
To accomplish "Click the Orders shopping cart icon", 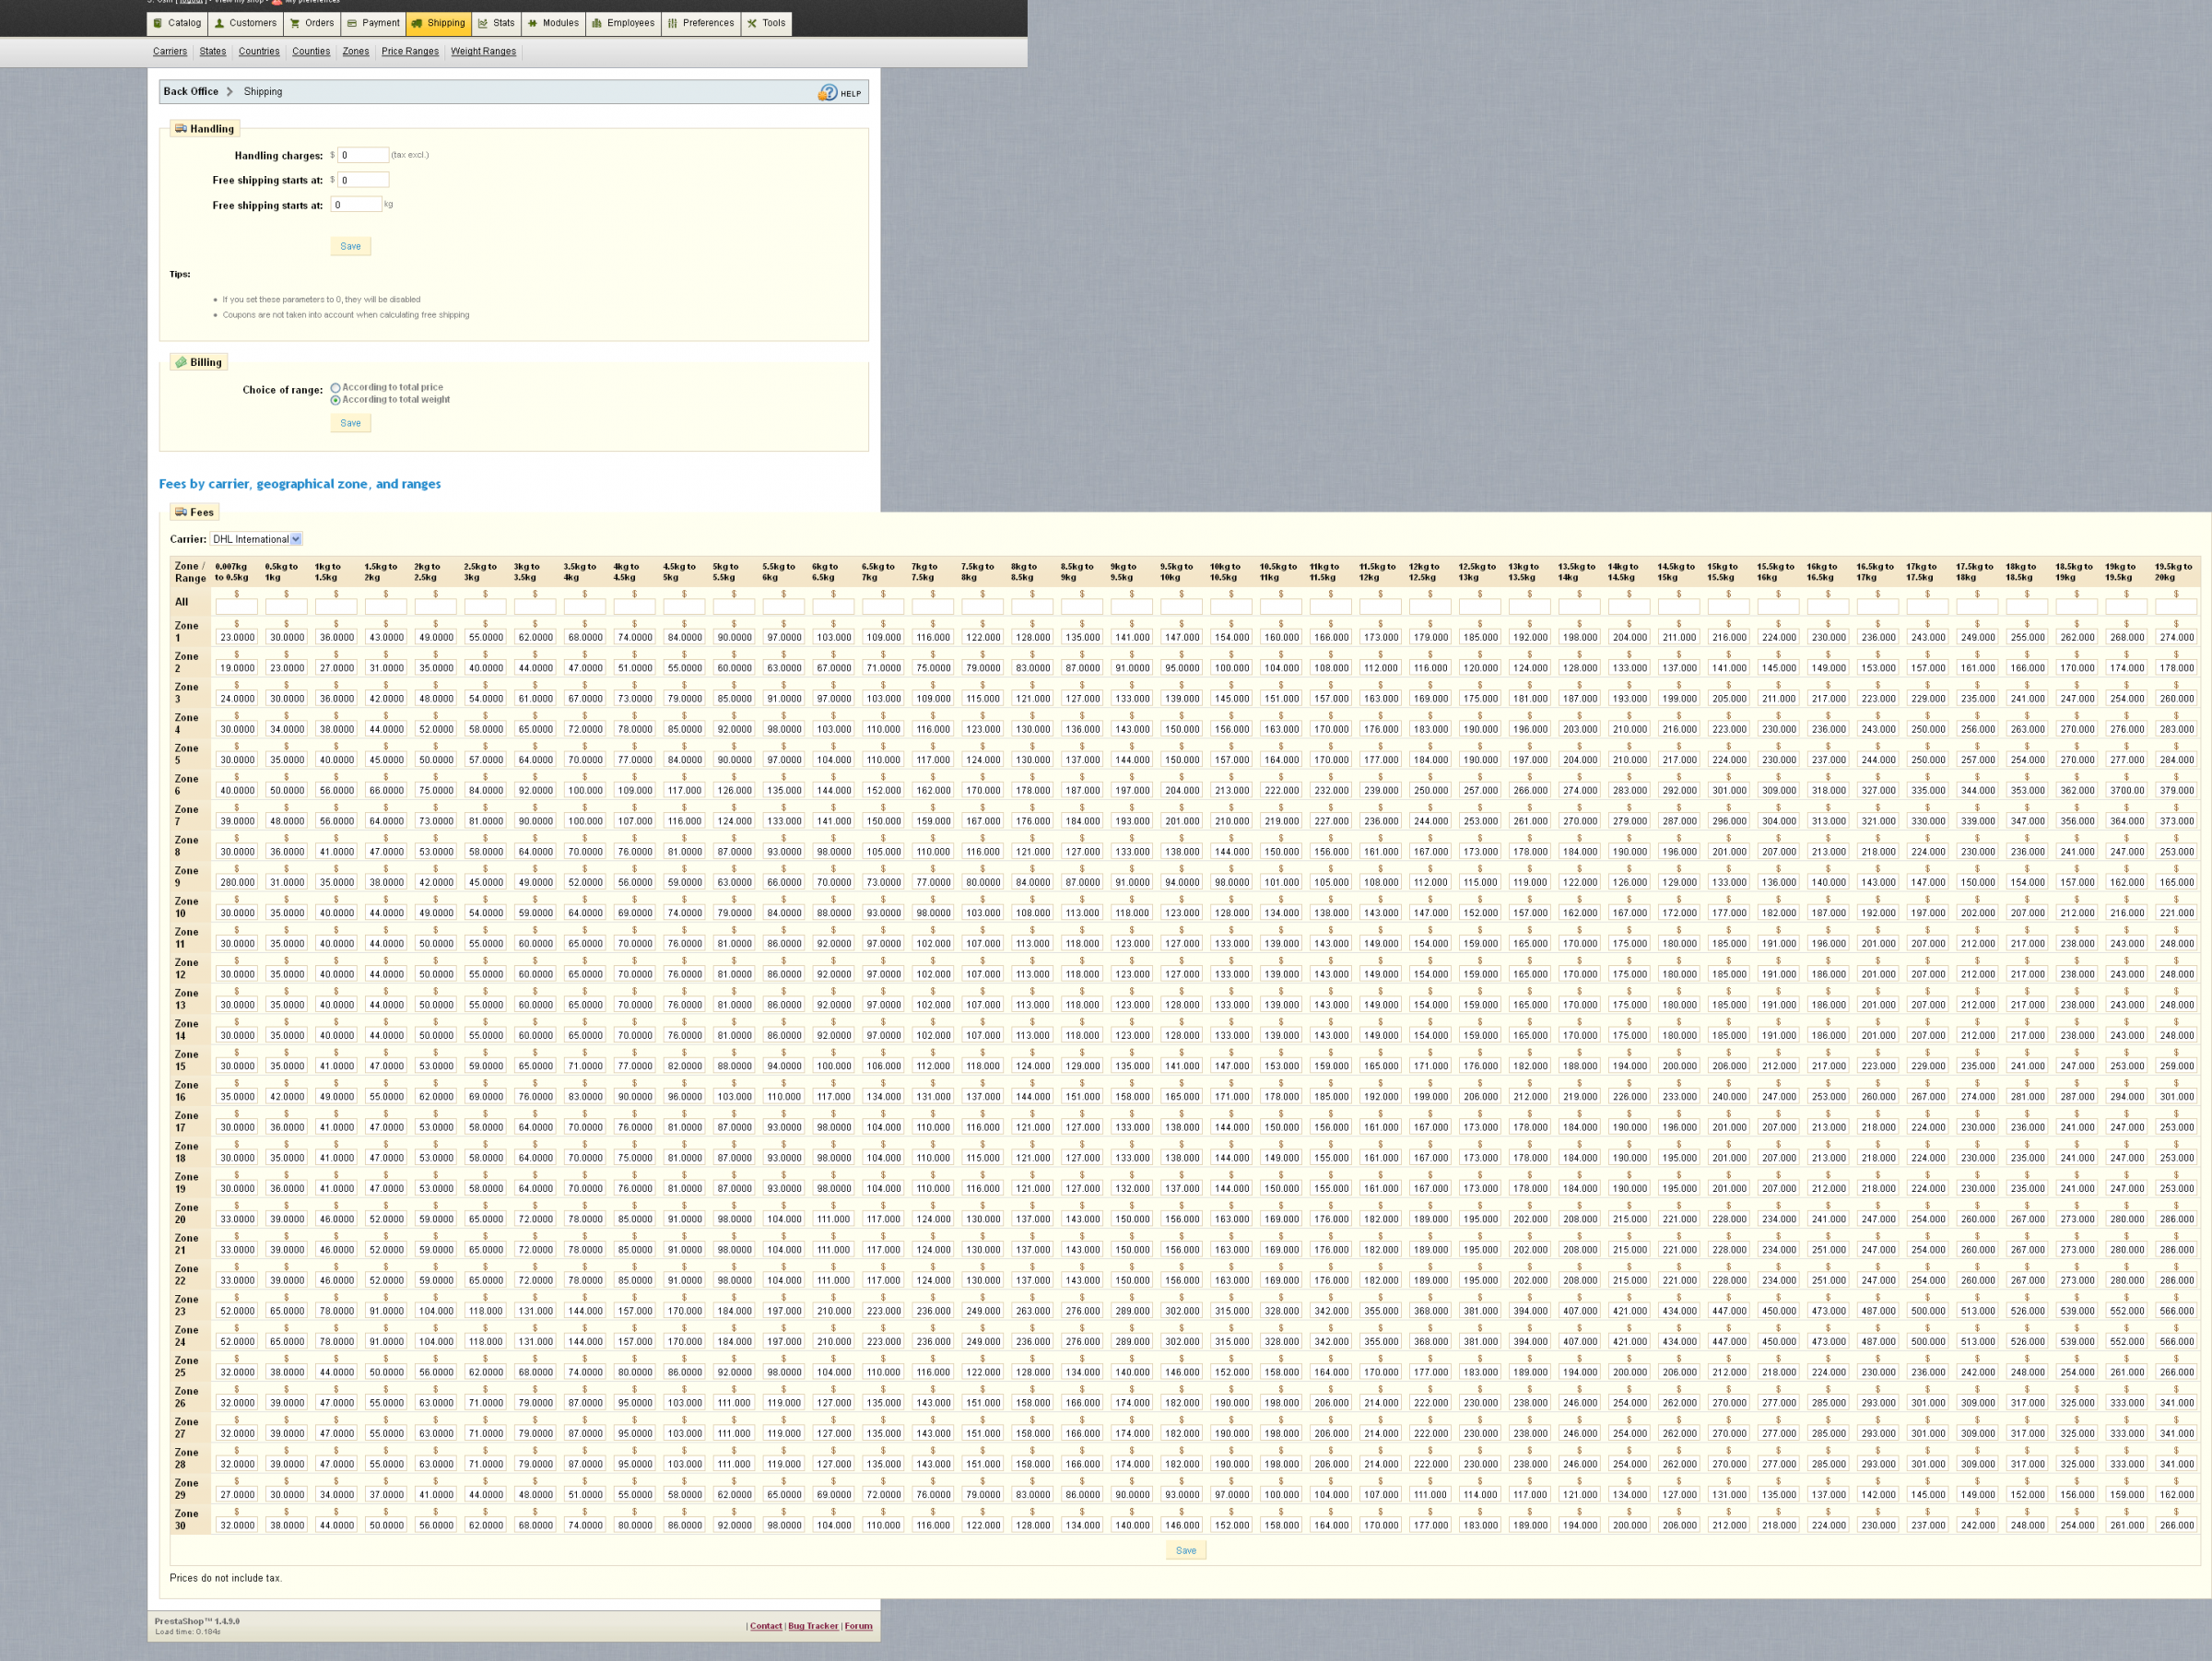I will point(295,23).
